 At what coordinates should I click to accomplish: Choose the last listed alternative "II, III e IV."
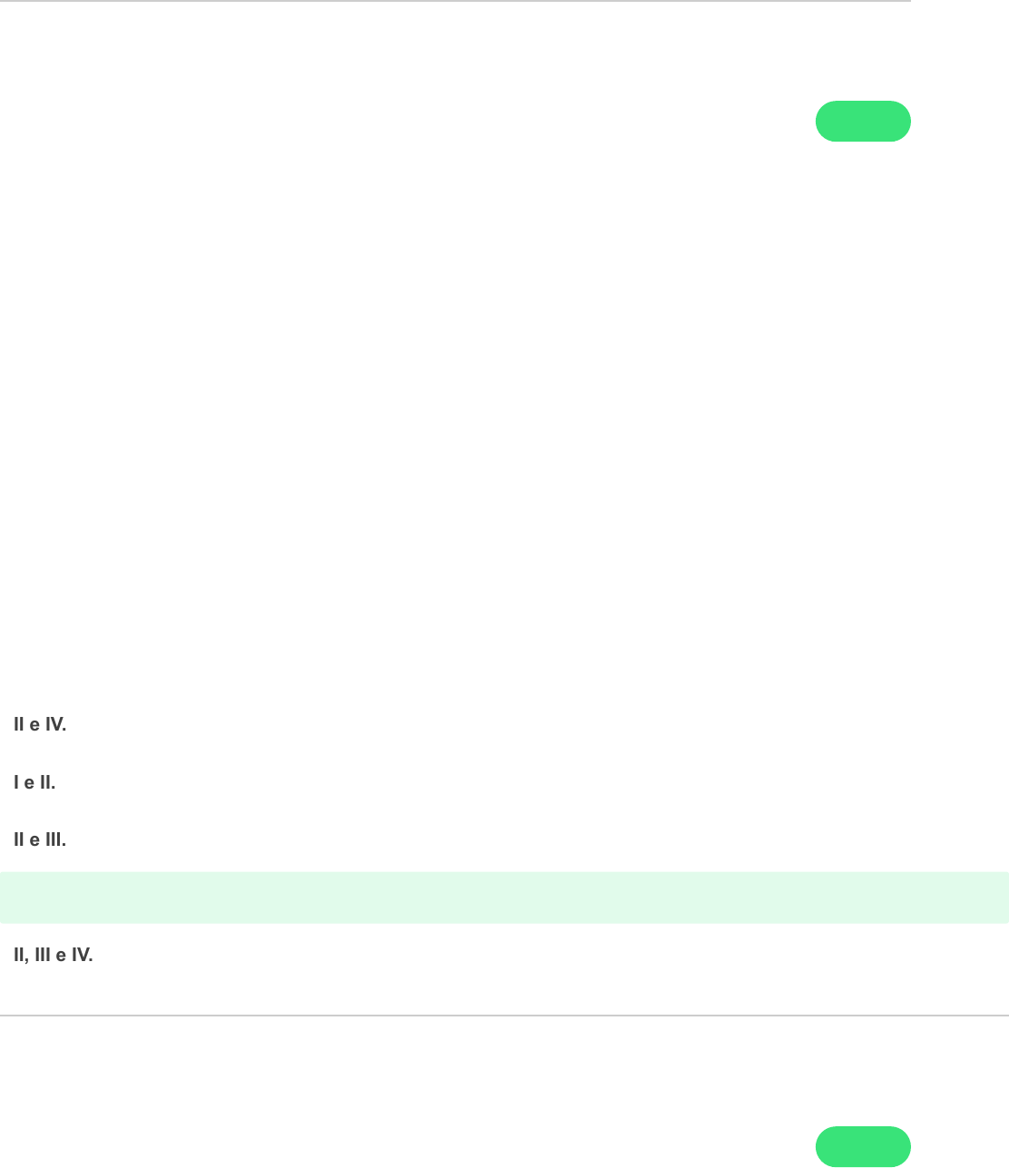click(x=54, y=955)
